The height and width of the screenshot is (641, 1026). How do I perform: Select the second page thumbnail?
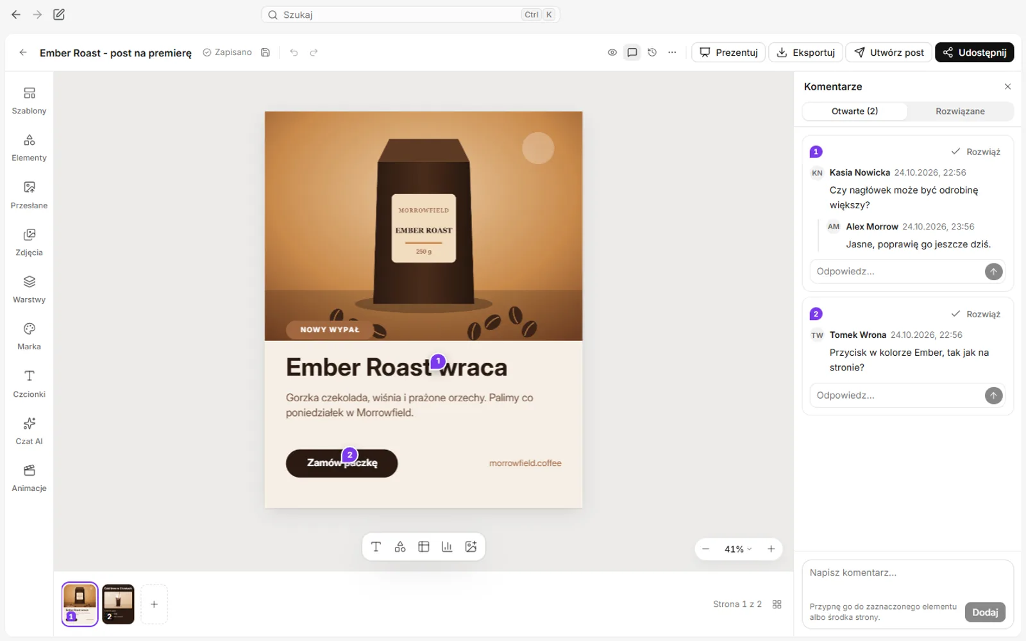(x=118, y=604)
